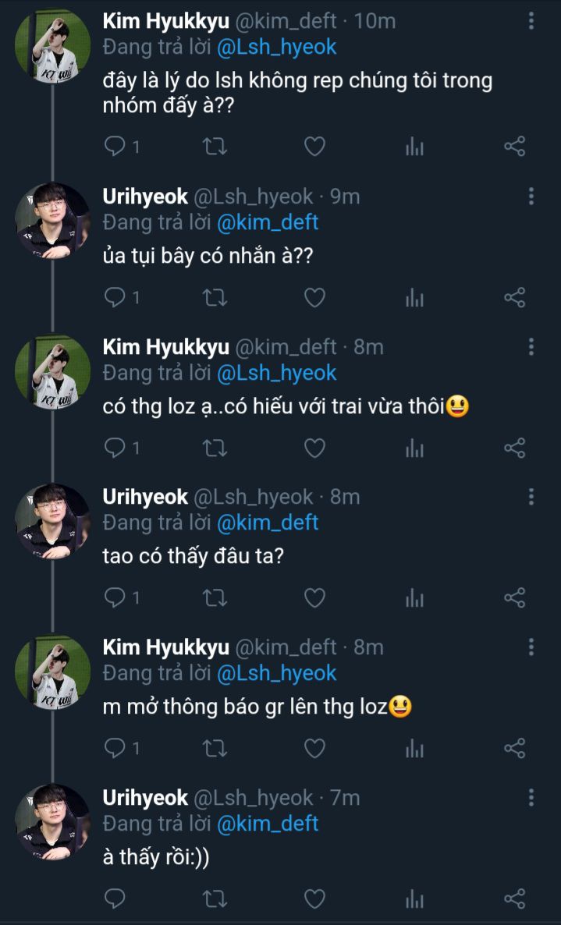The width and height of the screenshot is (561, 925).
Task: Reply to the tweet about lsh not replying
Action: (x=115, y=146)
